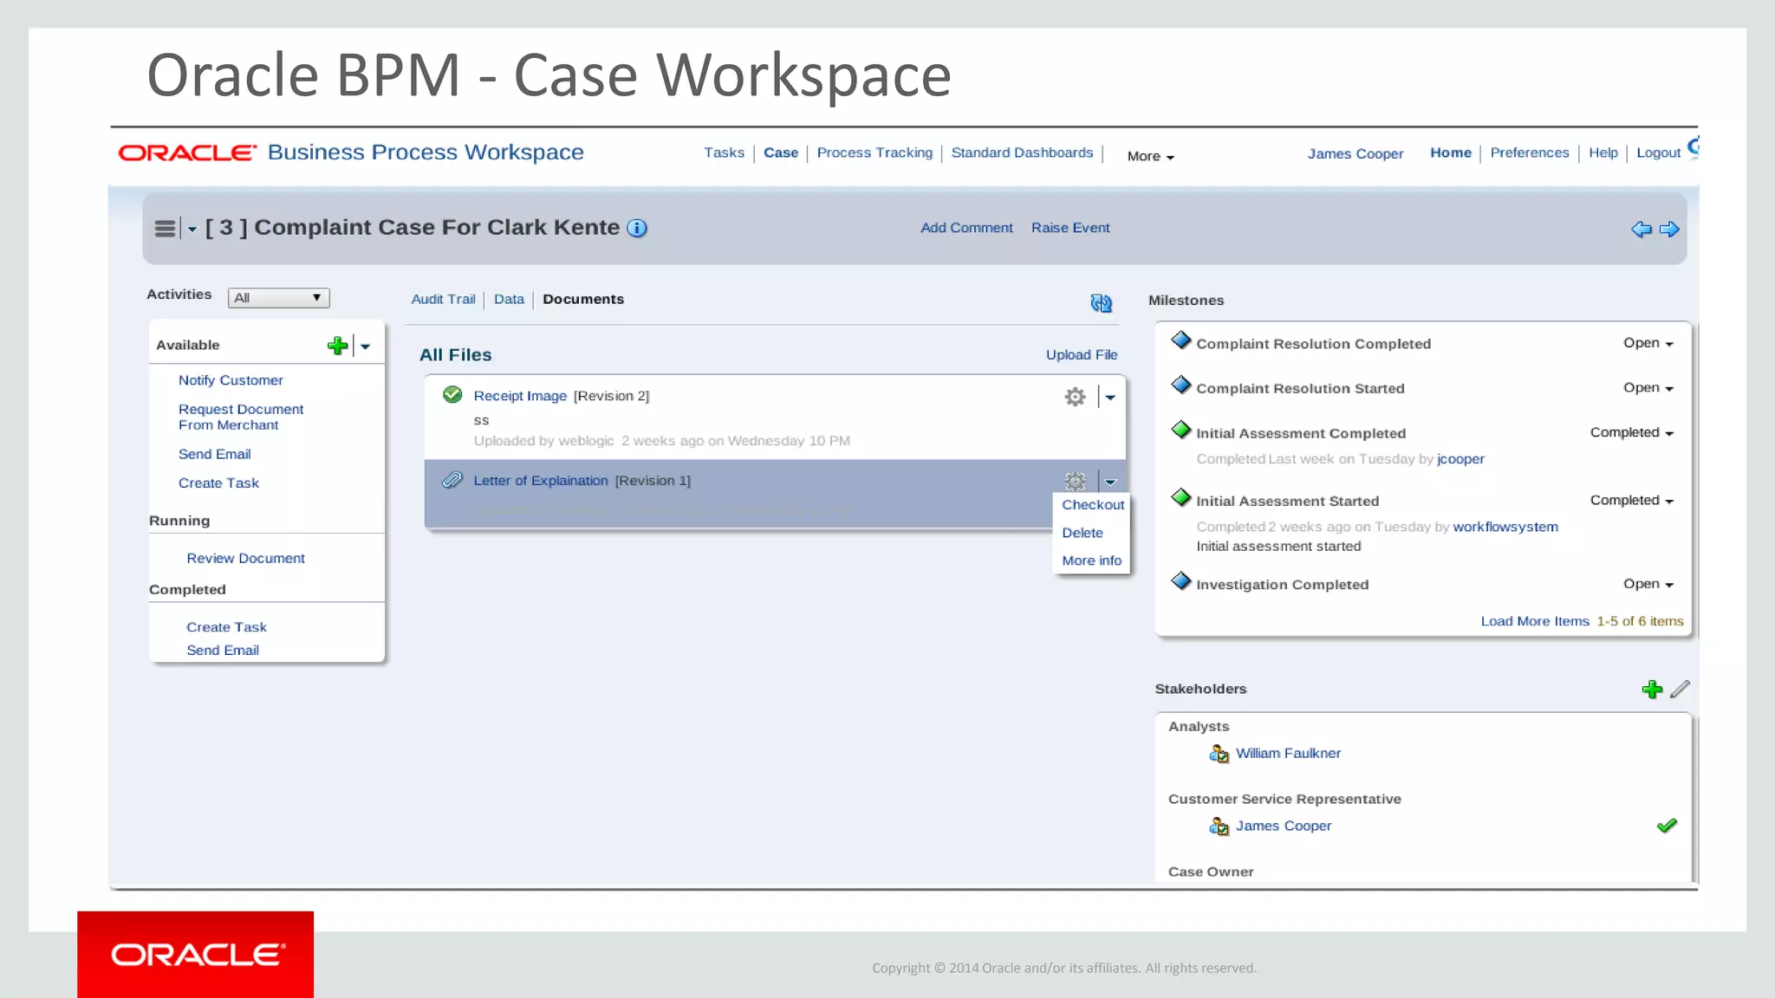Open the Preferences link

(1530, 152)
